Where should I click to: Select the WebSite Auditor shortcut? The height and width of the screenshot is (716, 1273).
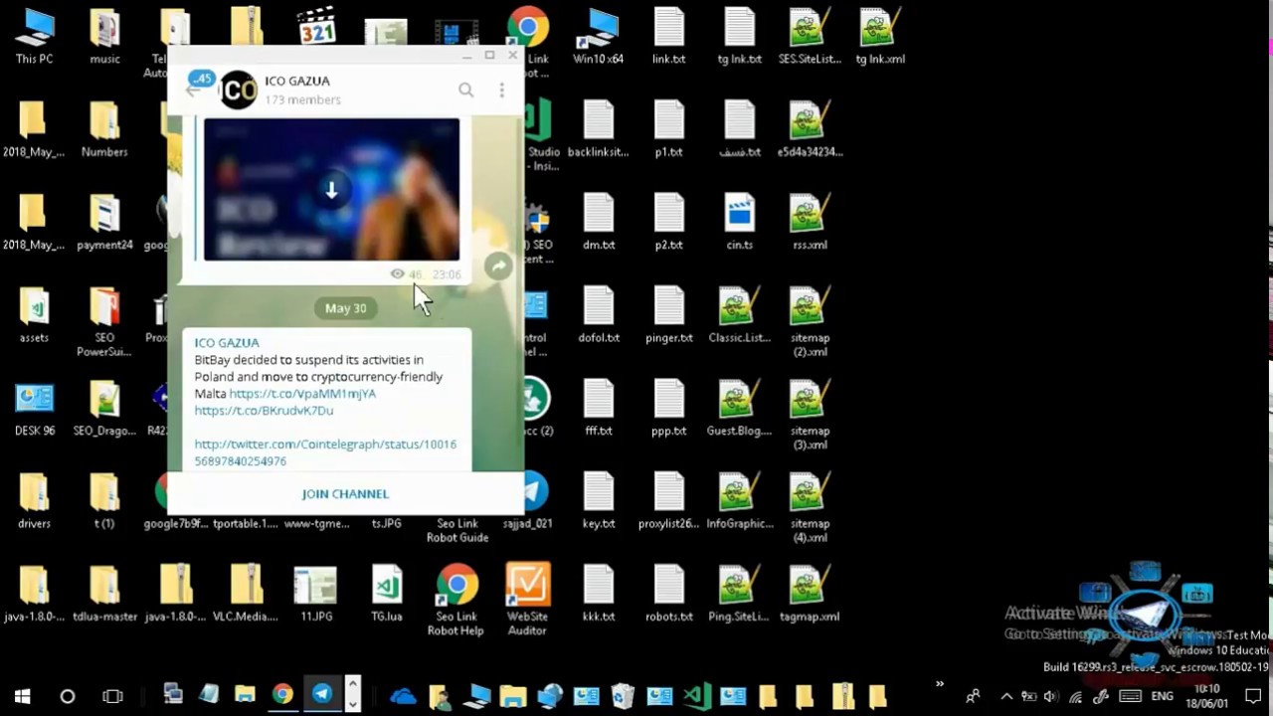[527, 601]
